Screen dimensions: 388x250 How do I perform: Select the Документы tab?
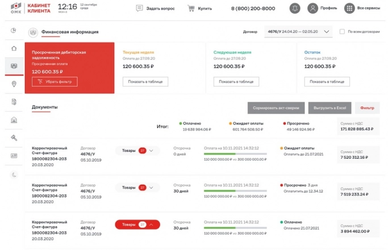44,107
